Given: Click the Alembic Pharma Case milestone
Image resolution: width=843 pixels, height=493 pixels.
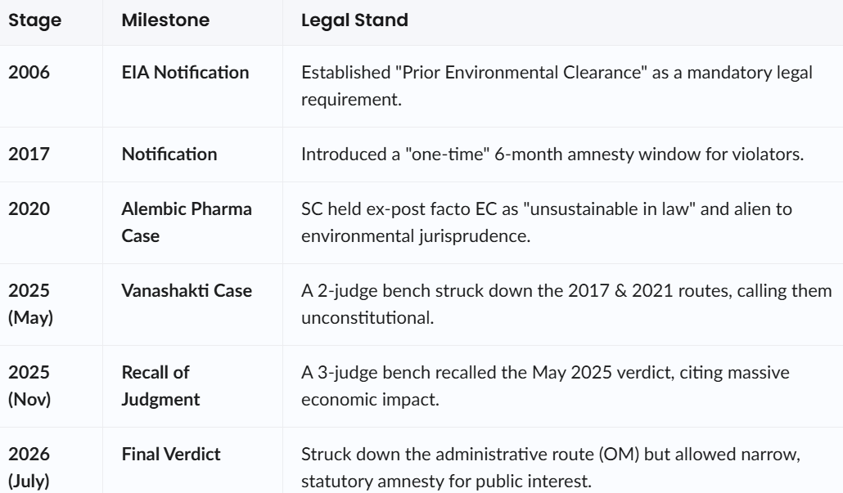Looking at the screenshot, I should click(x=187, y=222).
